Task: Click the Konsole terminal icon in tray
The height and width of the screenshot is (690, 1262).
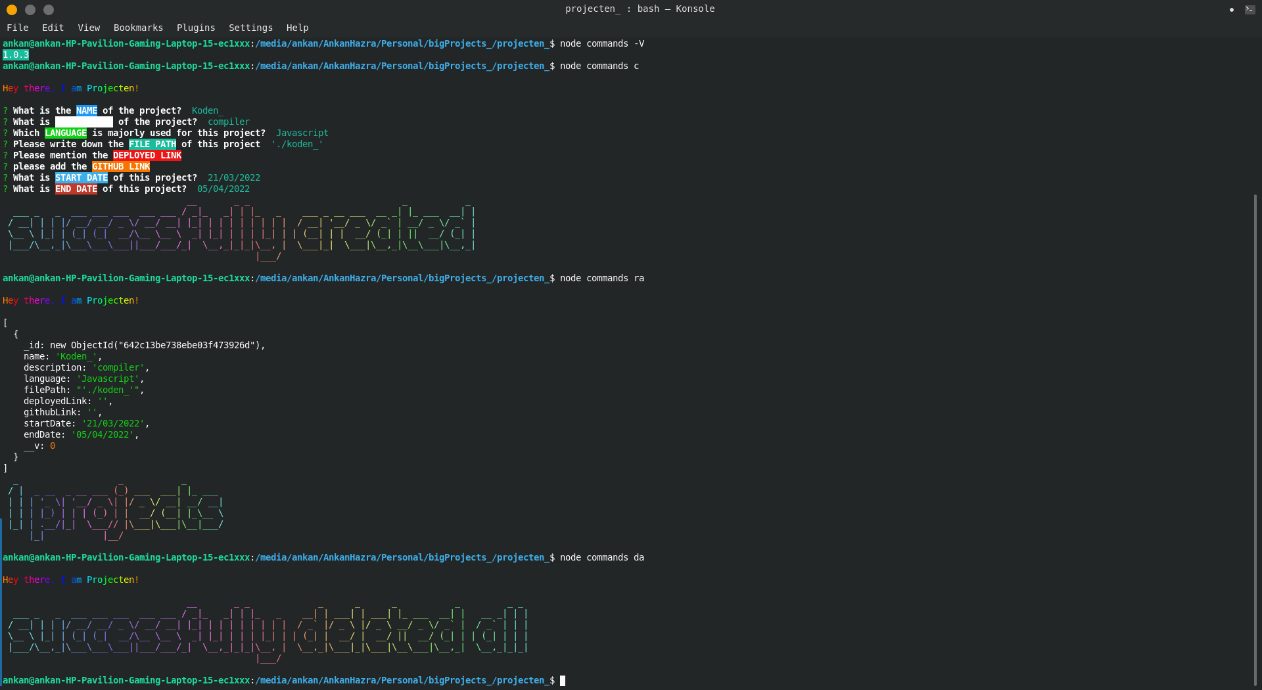Action: [x=1250, y=10]
